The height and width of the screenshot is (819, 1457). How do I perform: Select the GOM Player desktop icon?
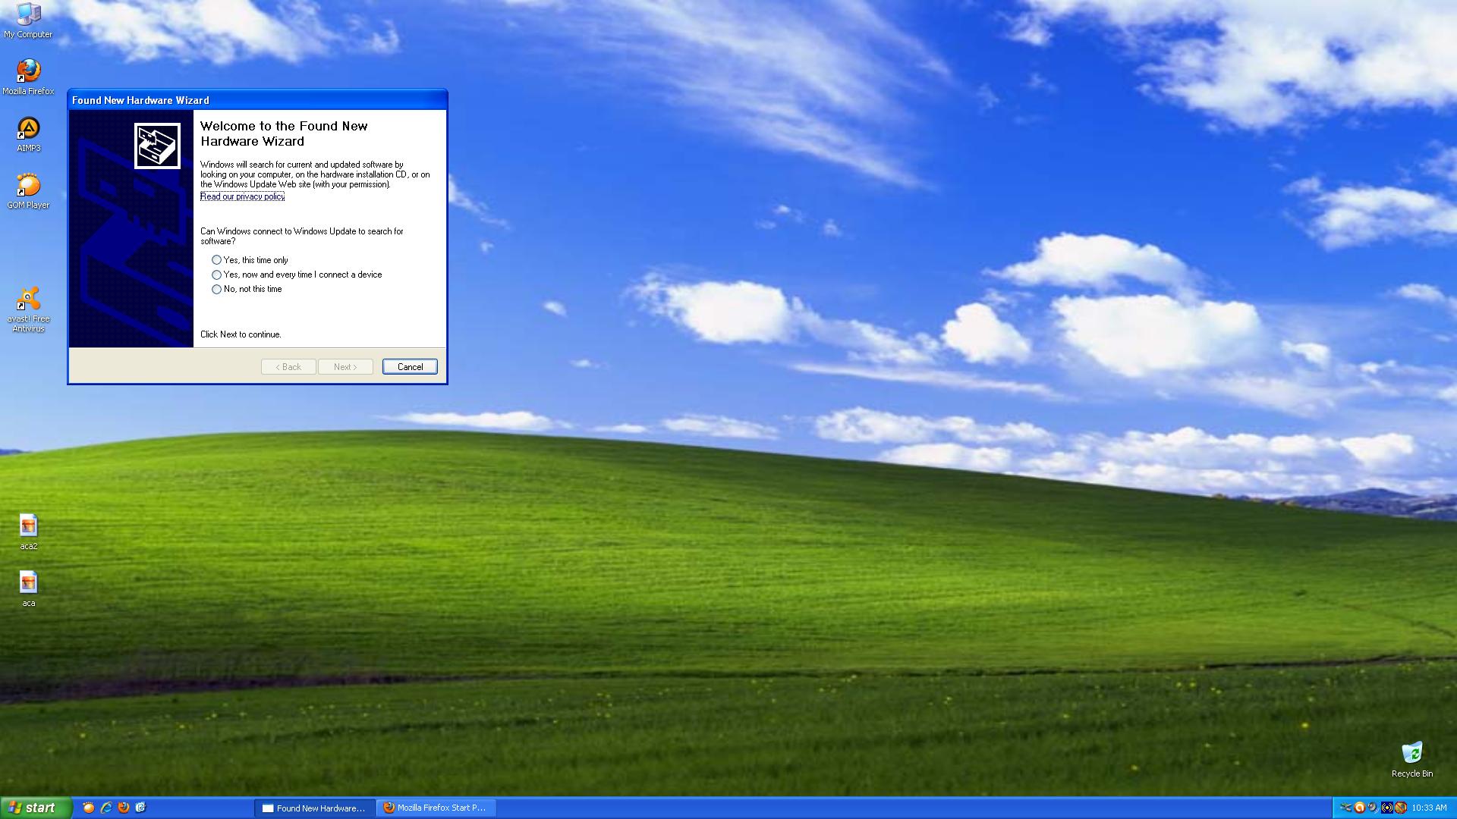(x=28, y=190)
